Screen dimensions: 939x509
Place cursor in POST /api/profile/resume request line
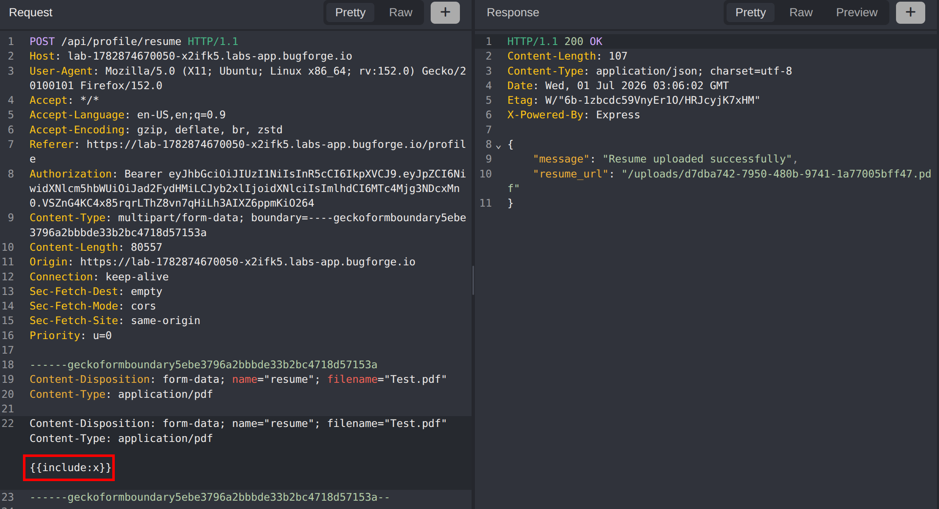point(134,42)
